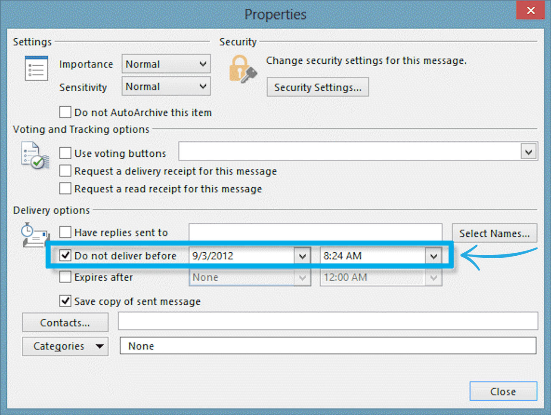Enable the Expires after option
The width and height of the screenshot is (551, 415).
click(x=65, y=277)
